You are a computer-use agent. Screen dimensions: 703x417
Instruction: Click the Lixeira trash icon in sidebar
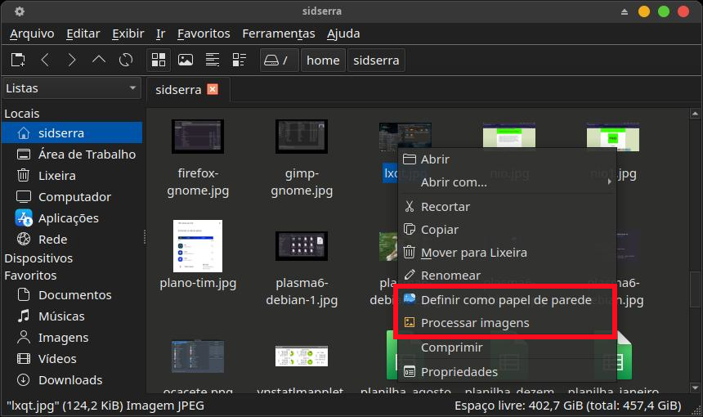24,176
